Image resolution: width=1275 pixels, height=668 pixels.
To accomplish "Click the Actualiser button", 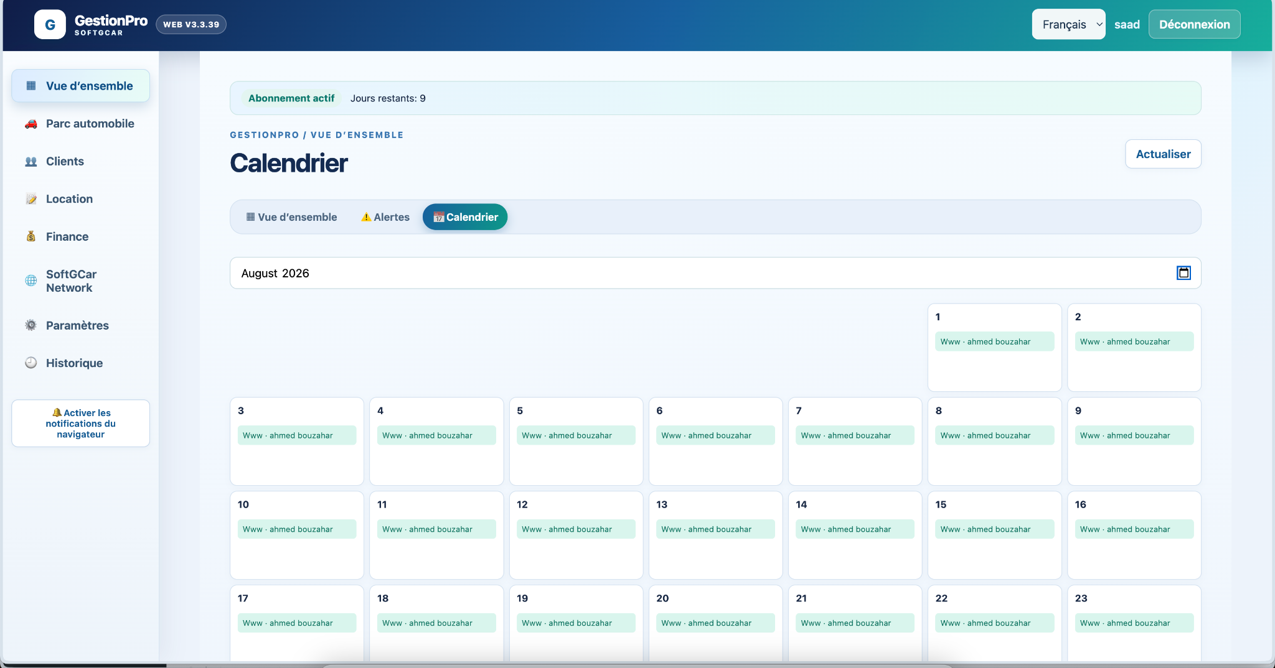I will (x=1163, y=154).
